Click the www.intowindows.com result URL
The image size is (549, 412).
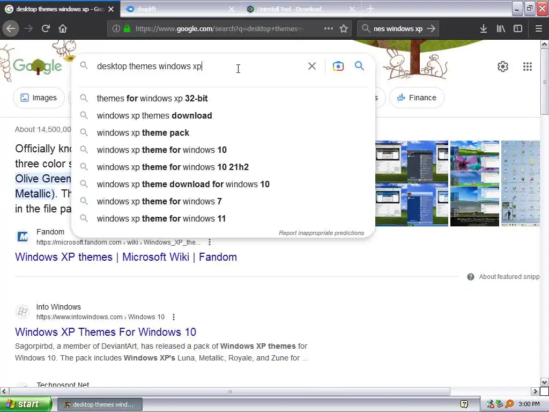coord(100,317)
